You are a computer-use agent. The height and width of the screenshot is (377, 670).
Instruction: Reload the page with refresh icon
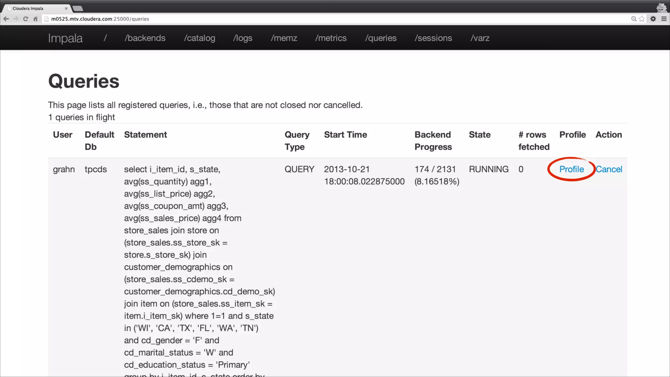coord(26,19)
